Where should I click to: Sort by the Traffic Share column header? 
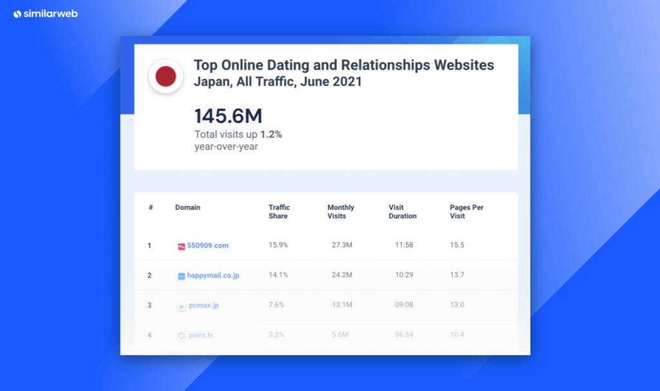point(279,212)
